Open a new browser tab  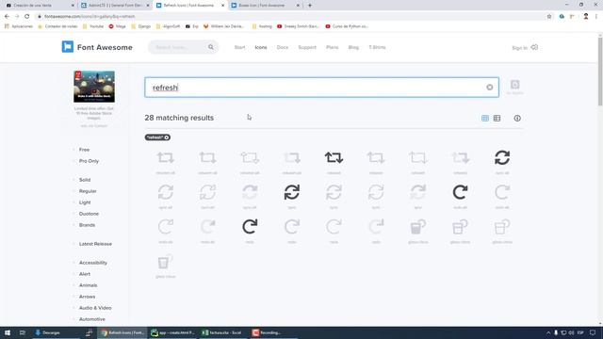[x=310, y=6]
